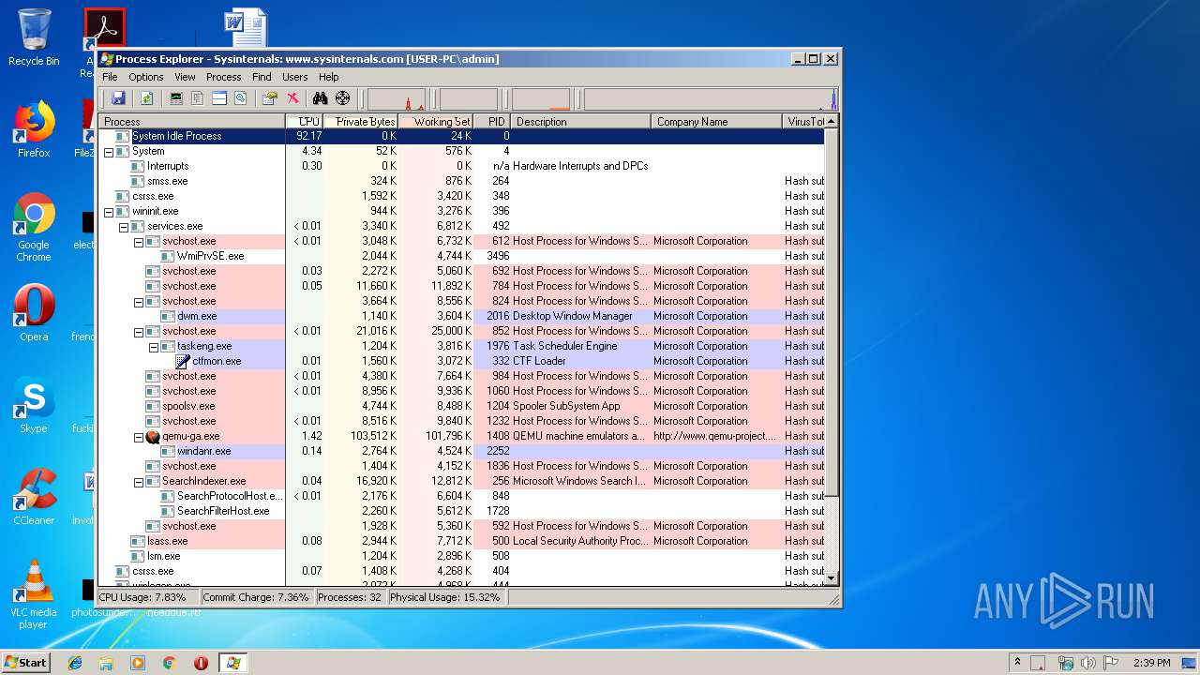This screenshot has width=1200, height=675.
Task: Toggle the Show Lower Pane toolbar icon
Action: pyautogui.click(x=218, y=98)
